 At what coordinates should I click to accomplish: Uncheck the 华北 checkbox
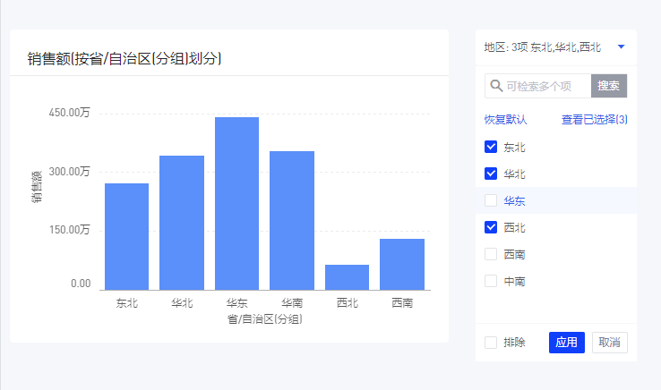pos(490,174)
